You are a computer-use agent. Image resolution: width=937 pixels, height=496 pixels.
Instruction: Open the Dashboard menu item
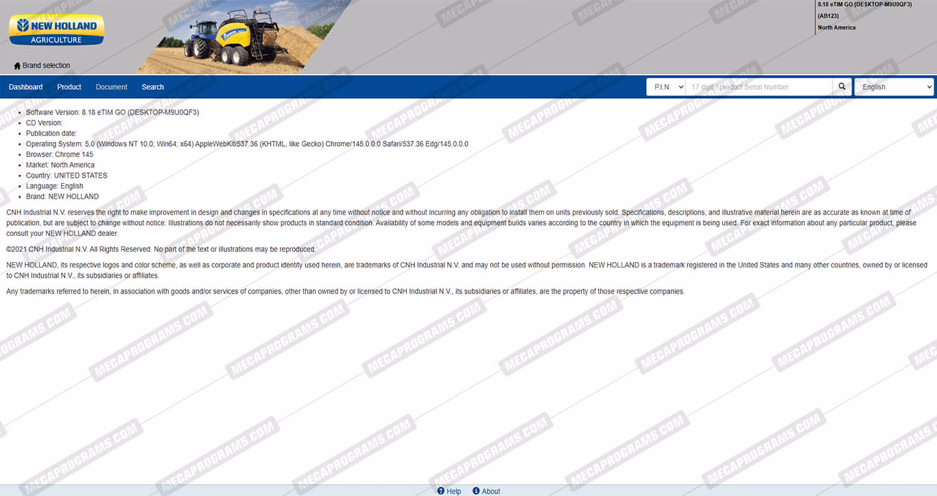click(x=25, y=87)
